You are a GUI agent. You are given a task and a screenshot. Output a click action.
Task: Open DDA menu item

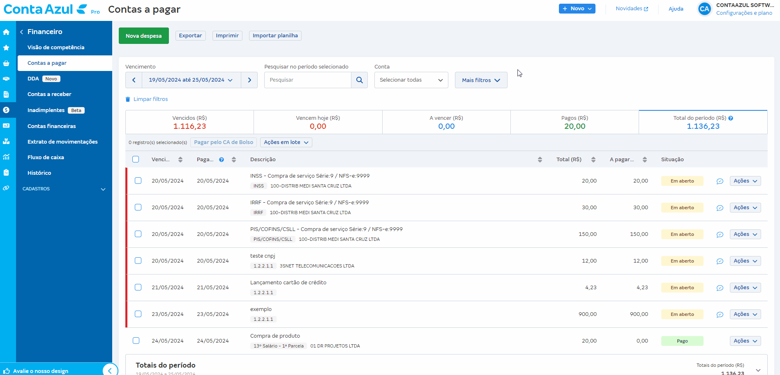pos(33,79)
